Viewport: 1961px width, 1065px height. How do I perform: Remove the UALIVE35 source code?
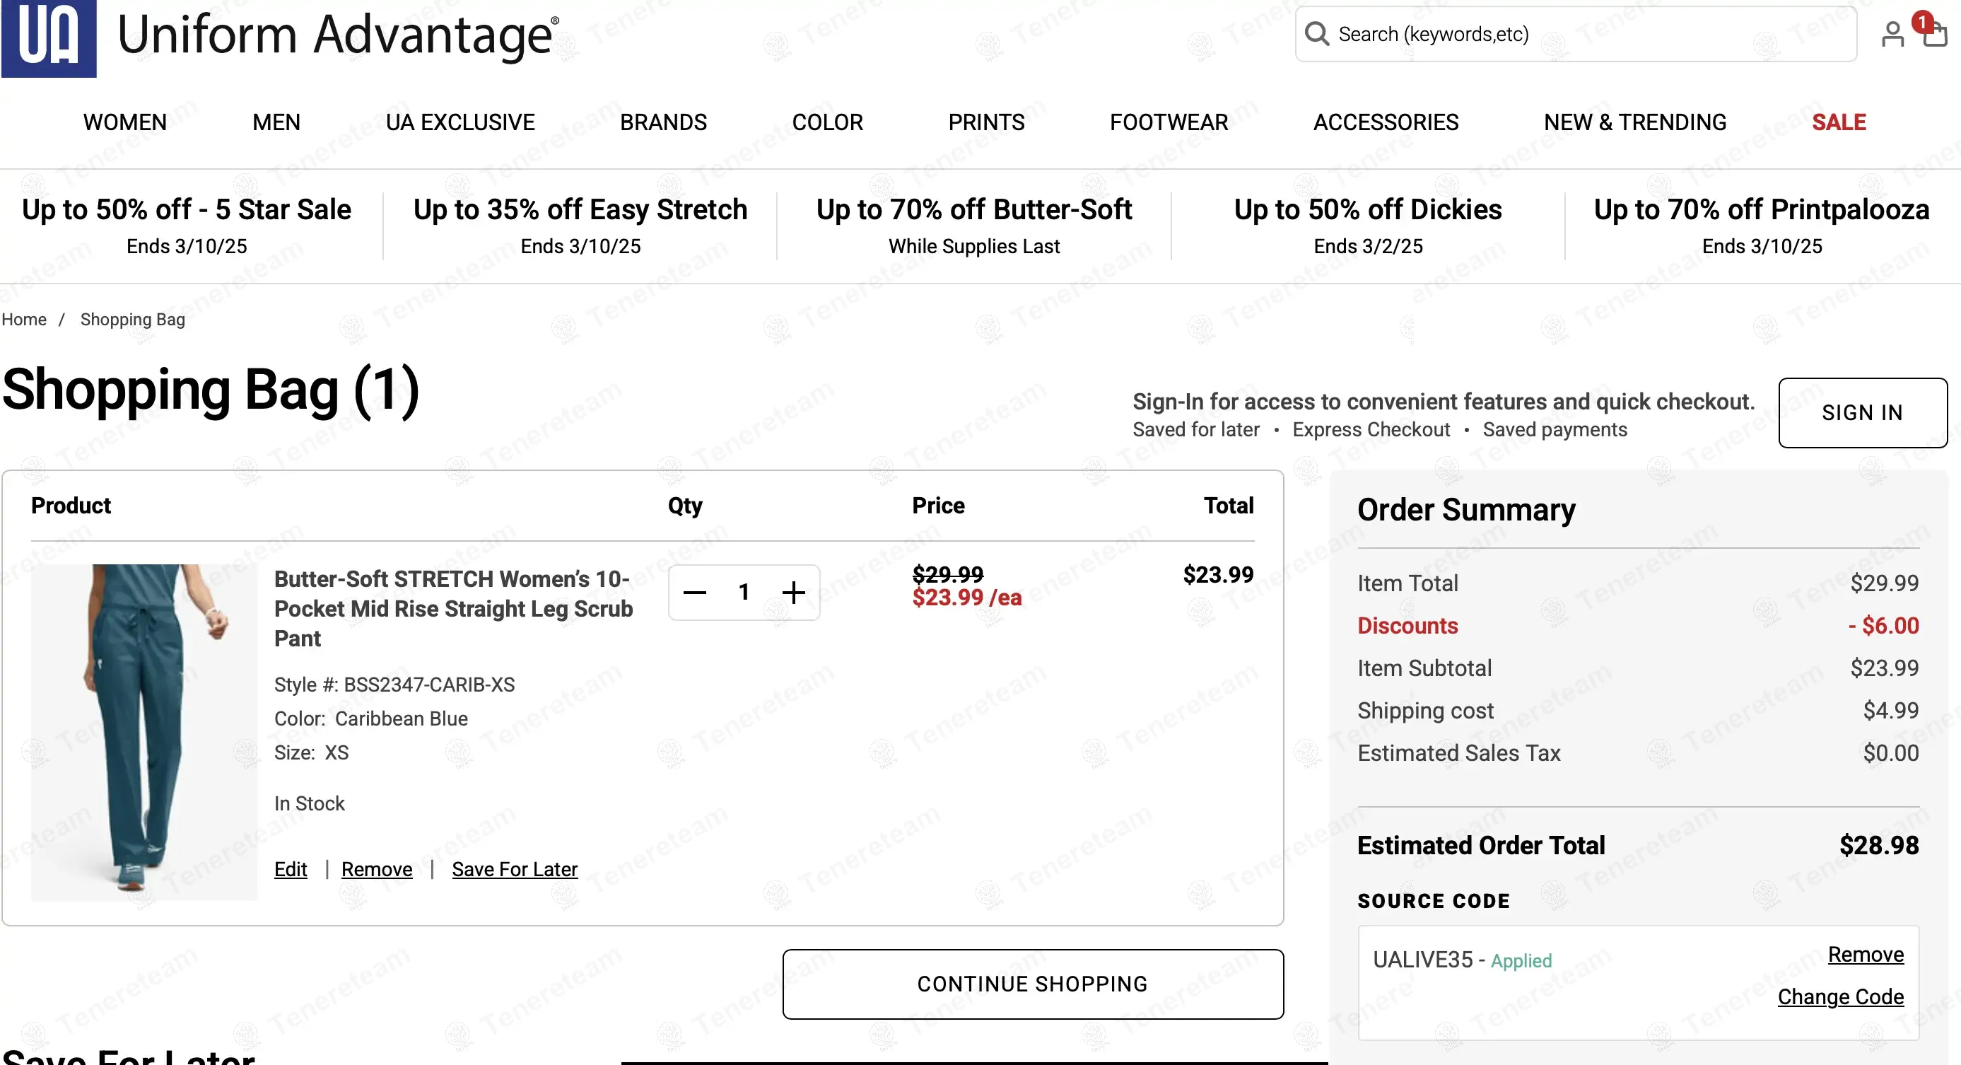[x=1865, y=955]
